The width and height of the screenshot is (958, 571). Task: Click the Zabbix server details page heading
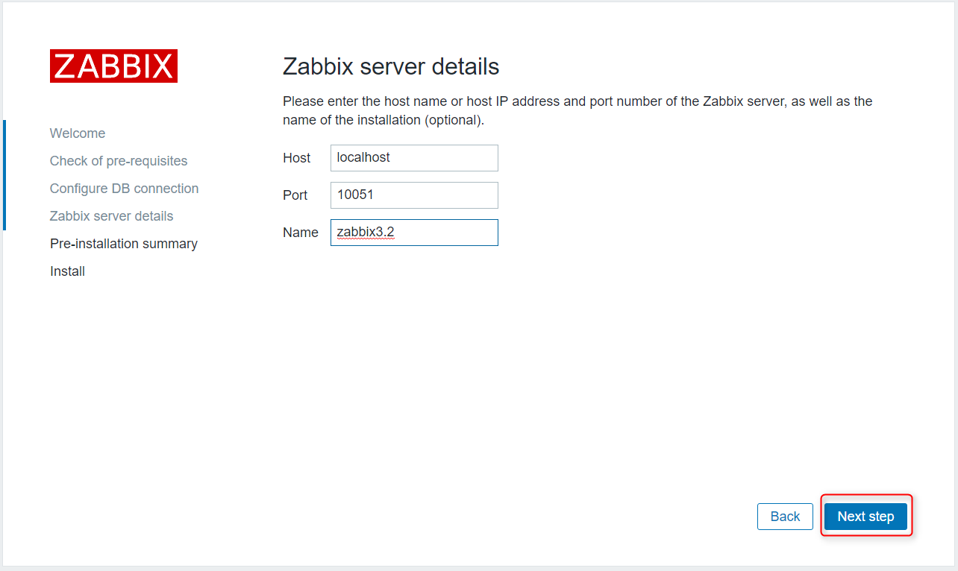coord(391,66)
